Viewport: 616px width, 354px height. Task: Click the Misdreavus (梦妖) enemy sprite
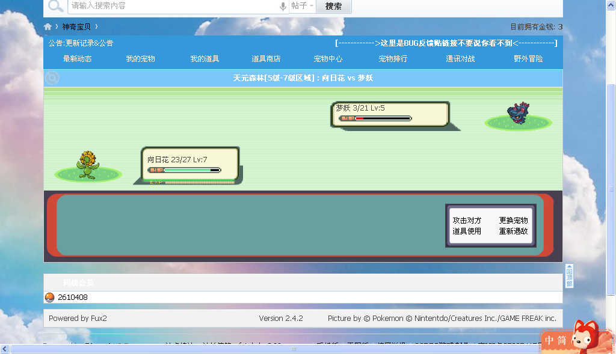(518, 113)
